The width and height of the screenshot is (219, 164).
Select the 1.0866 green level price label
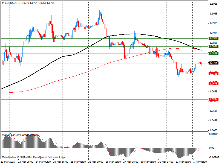(x=214, y=46)
